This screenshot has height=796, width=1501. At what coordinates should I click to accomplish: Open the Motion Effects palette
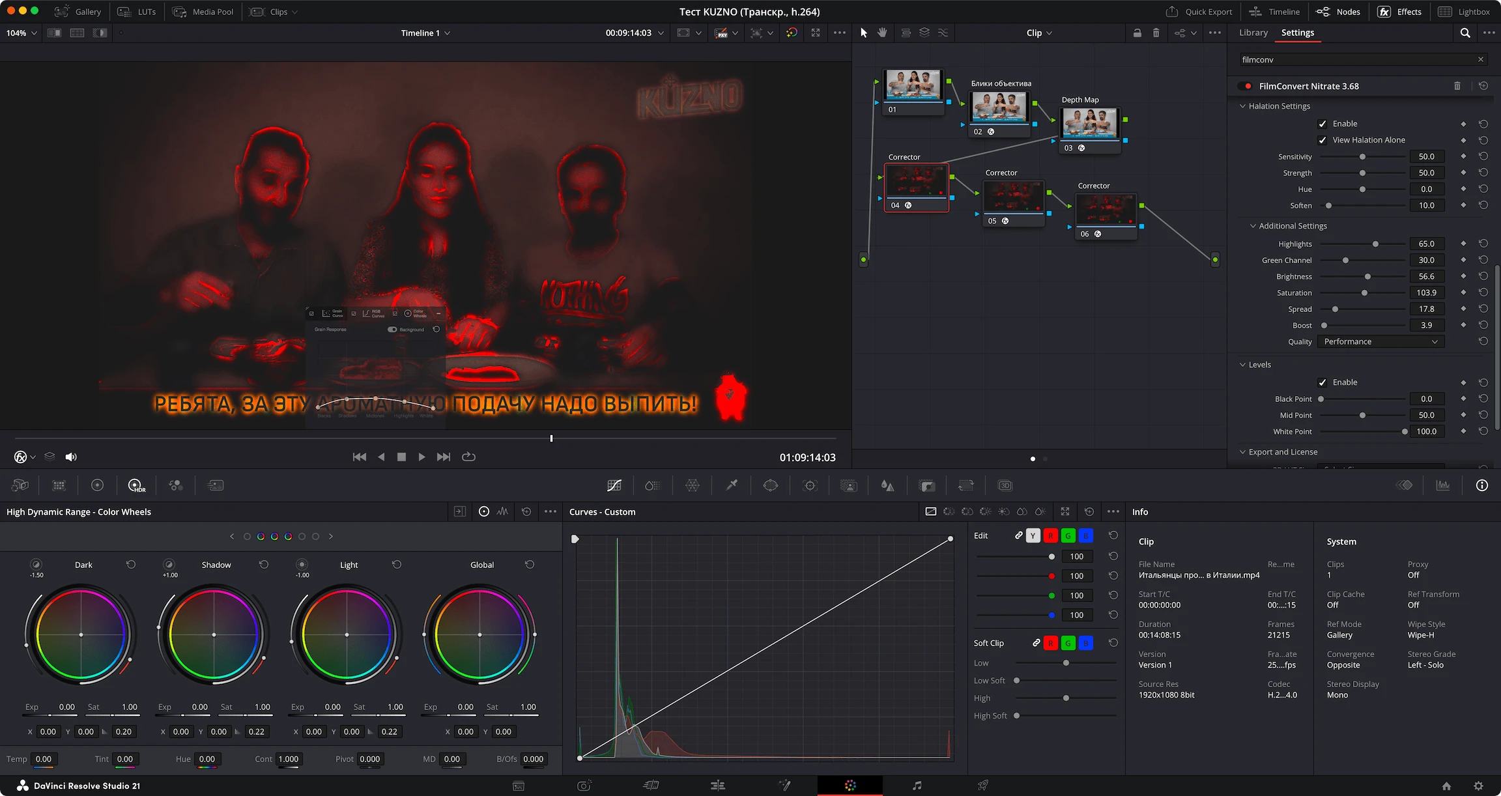[215, 485]
